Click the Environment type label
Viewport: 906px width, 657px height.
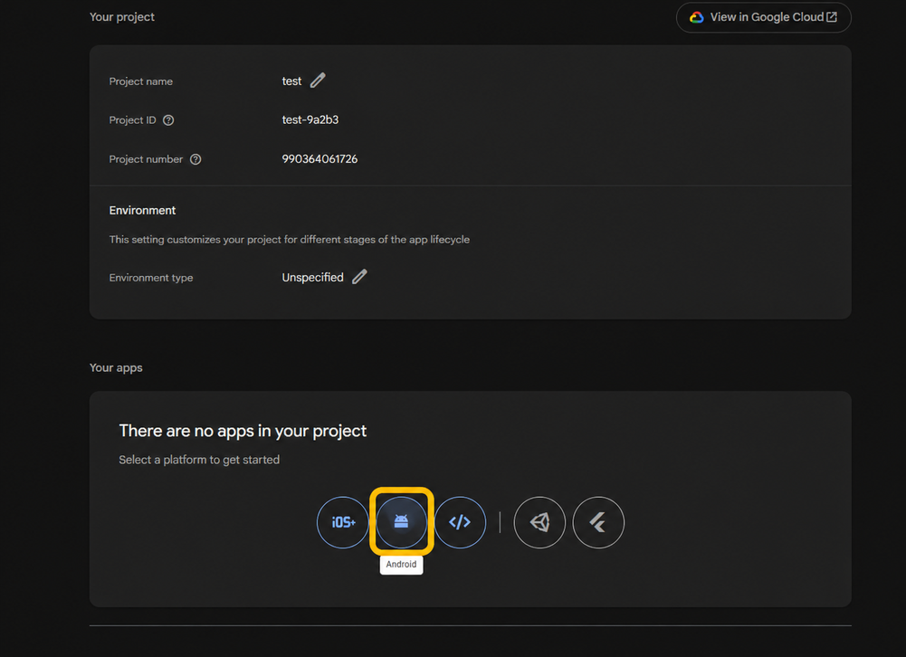click(151, 278)
